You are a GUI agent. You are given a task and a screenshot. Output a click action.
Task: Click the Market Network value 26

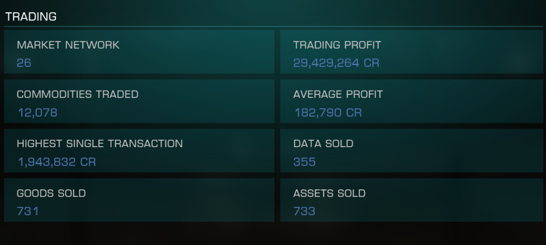point(24,63)
